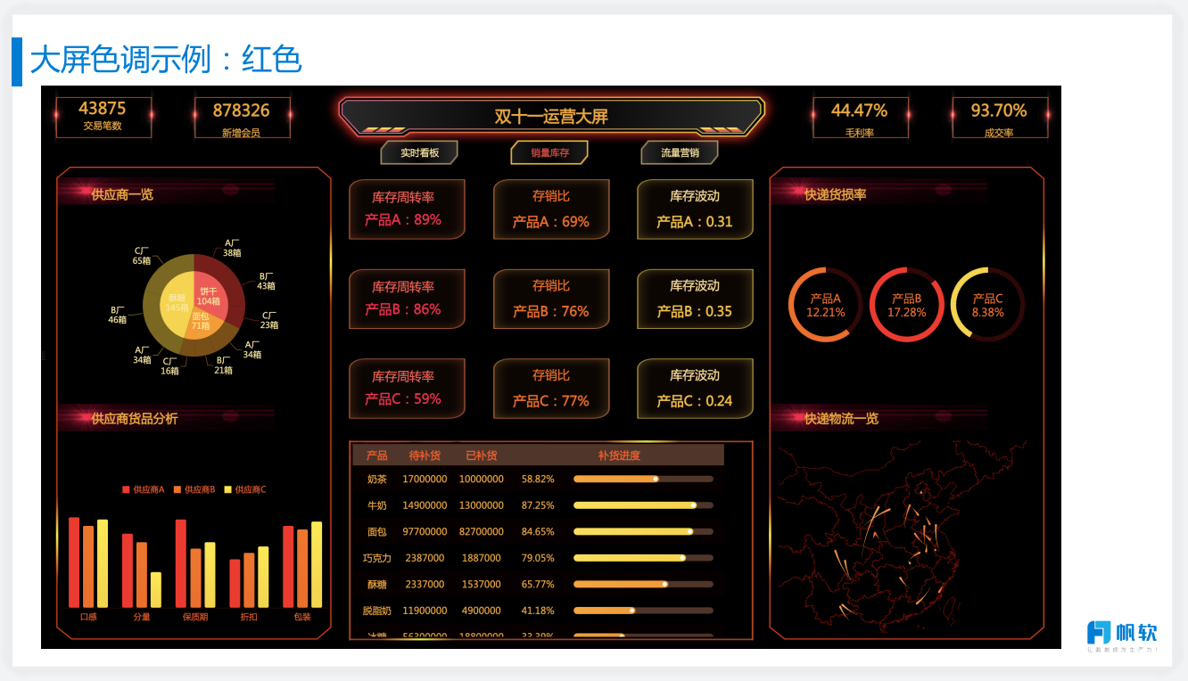Open 存销比 产品C 77% card

pyautogui.click(x=551, y=389)
